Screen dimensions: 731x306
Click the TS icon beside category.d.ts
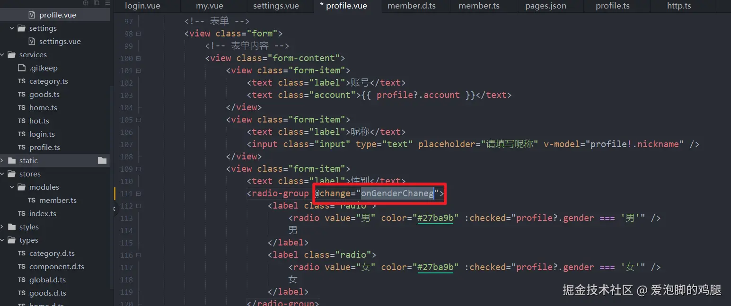[x=22, y=254]
